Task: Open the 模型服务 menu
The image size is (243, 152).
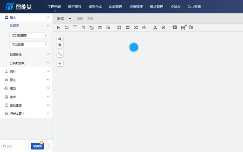Action: coord(75,7)
